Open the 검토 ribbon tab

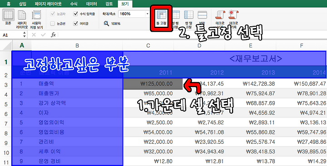[x=109, y=4]
